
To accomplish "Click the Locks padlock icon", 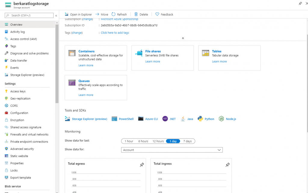I will (7, 170).
